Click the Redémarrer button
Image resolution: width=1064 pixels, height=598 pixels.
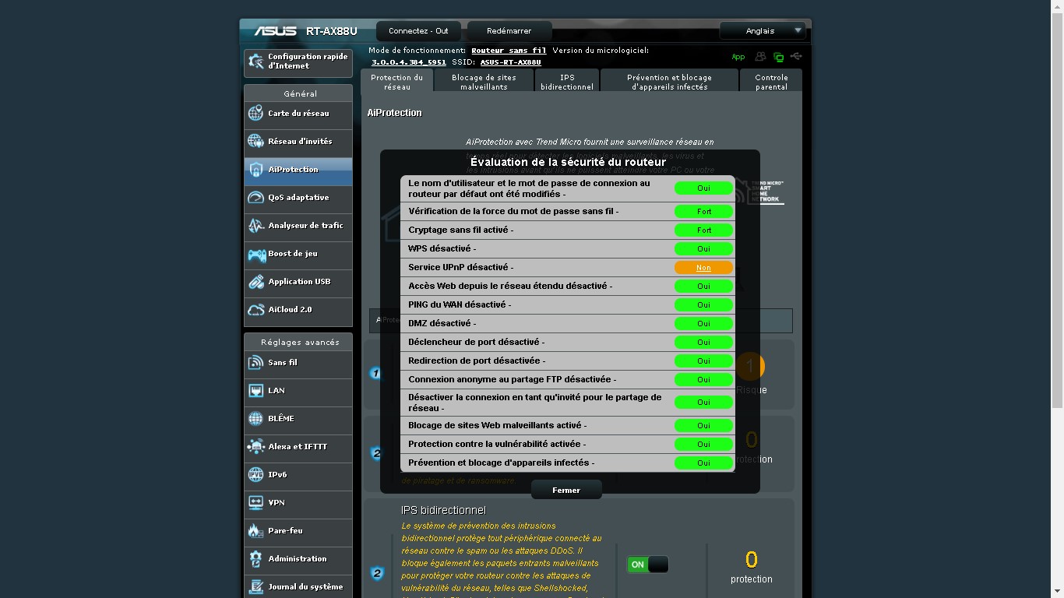[x=509, y=31]
